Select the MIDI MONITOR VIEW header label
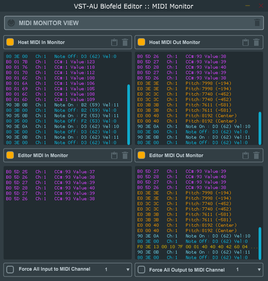The height and width of the screenshot is (281, 268). click(x=49, y=23)
